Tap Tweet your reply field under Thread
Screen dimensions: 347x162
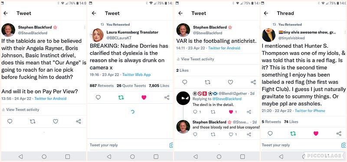[x=301, y=145]
